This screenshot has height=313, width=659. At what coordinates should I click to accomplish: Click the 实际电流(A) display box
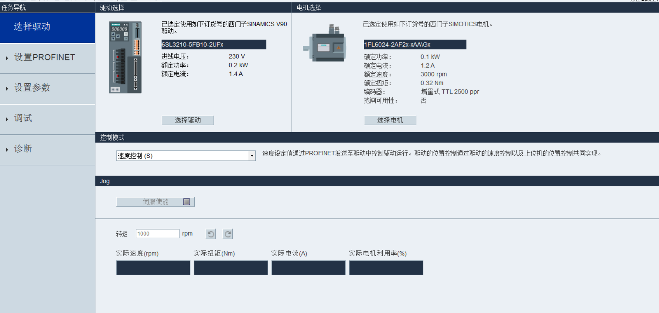(x=308, y=268)
